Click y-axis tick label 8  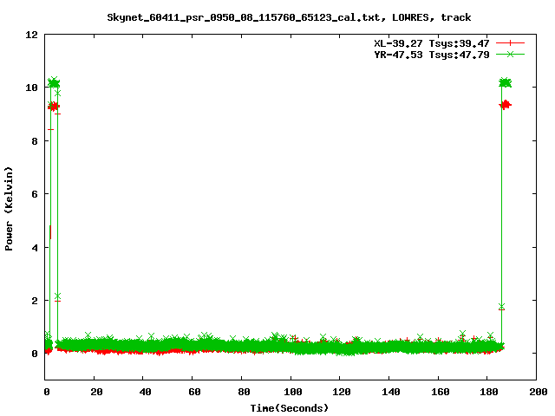pos(35,141)
